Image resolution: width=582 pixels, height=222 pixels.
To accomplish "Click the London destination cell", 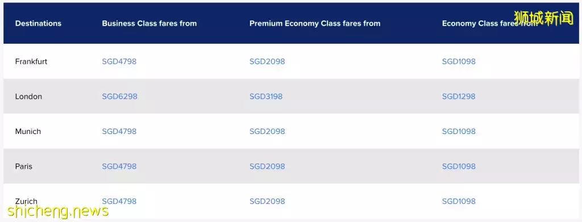I will click(x=28, y=97).
